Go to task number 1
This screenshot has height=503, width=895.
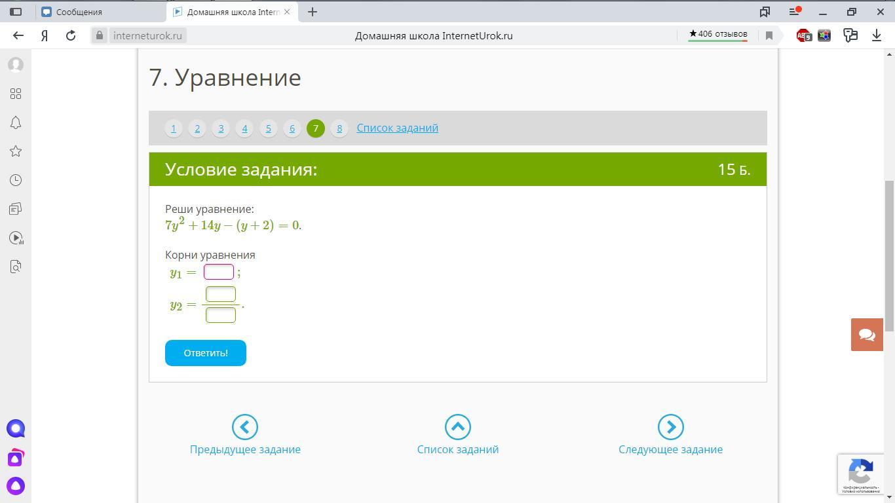coord(174,128)
